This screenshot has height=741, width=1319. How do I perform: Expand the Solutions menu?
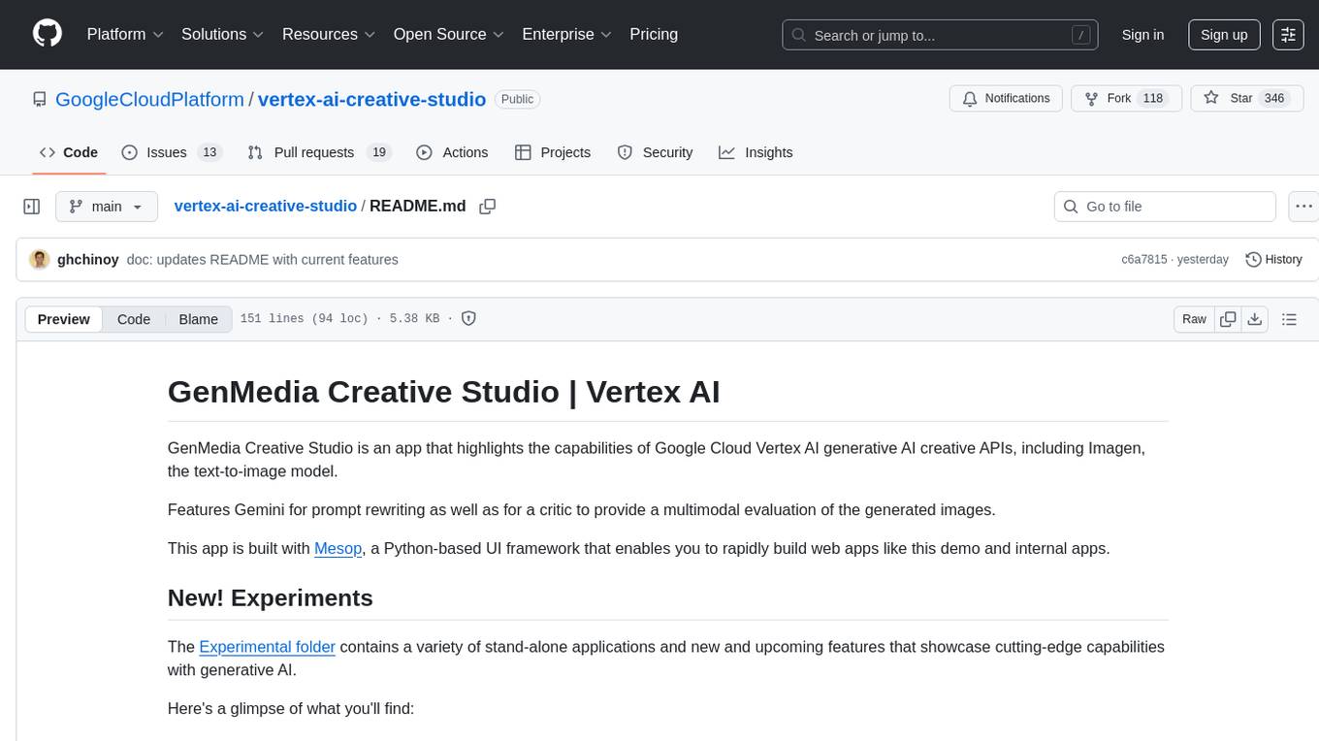[x=223, y=34]
